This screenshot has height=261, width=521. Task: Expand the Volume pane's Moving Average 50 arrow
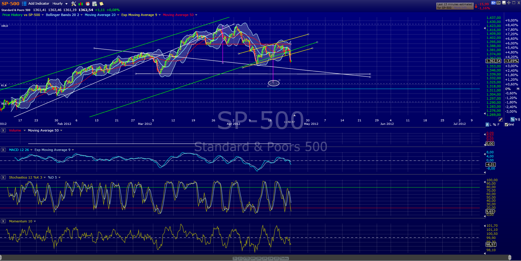[x=61, y=130]
